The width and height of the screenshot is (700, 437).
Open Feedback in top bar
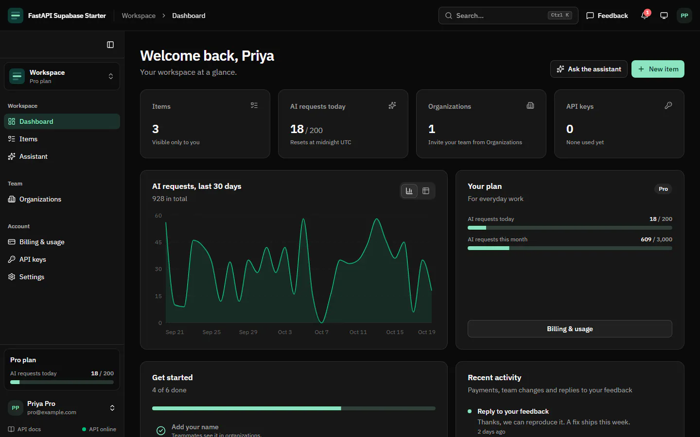tap(607, 16)
